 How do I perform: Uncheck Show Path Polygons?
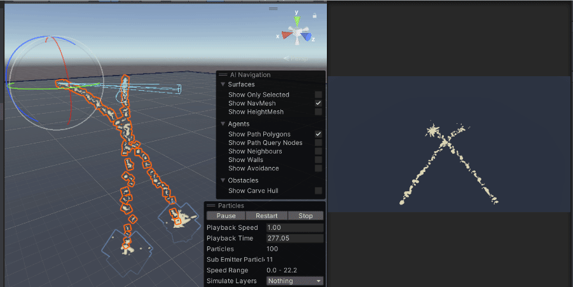coord(318,134)
